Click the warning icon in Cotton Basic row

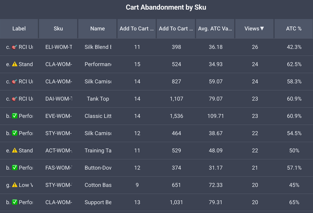pos(14,185)
